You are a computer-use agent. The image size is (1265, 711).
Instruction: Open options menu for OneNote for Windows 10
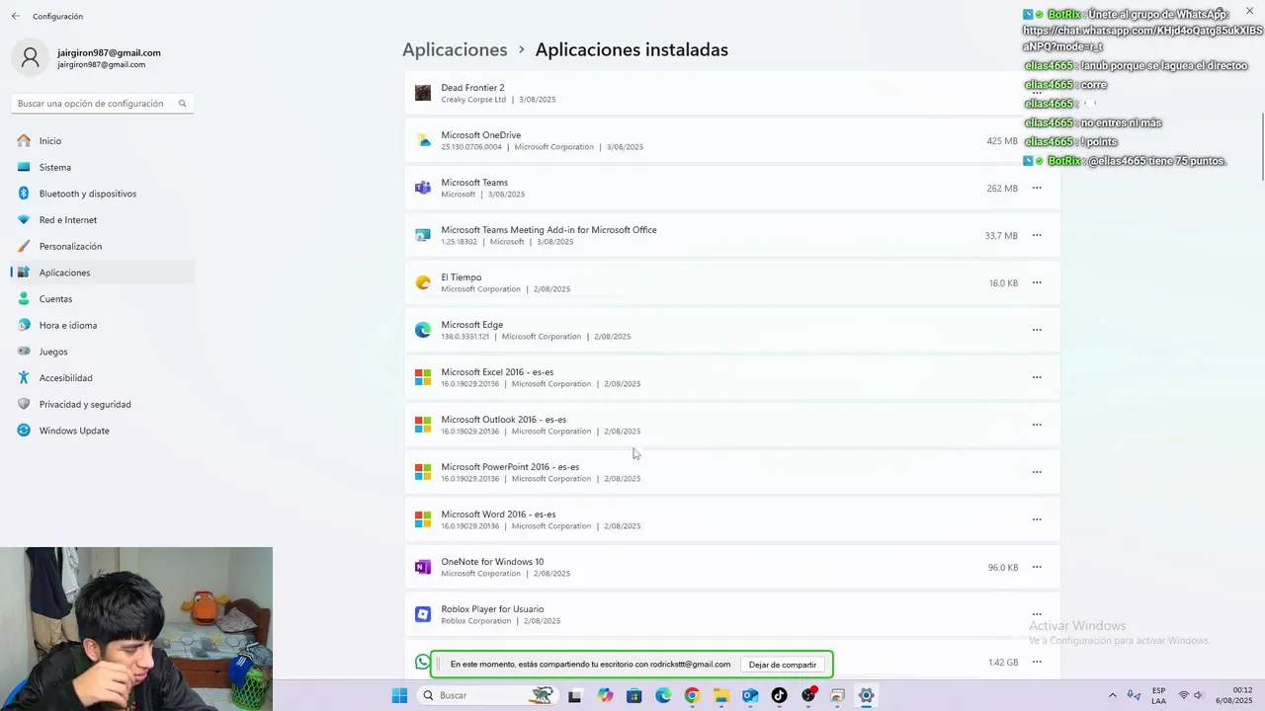click(x=1037, y=567)
